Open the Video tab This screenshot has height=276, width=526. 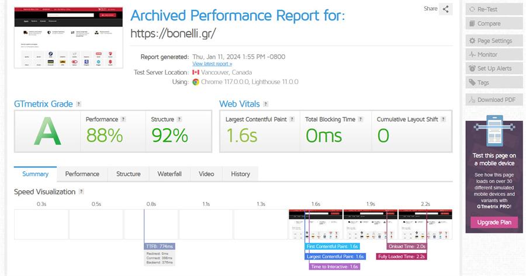tap(206, 174)
